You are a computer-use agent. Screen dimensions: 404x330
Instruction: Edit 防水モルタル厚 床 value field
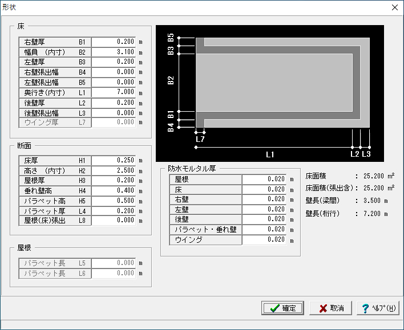tap(264, 189)
